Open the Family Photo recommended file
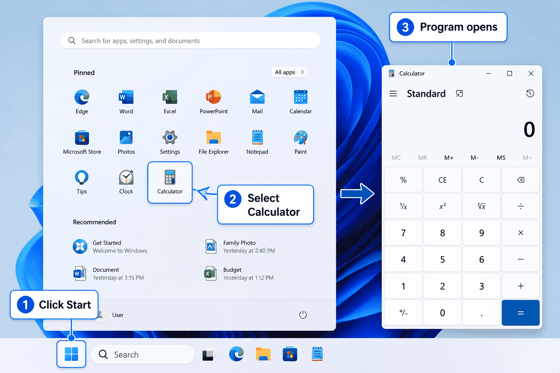Viewport: 560px width, 373px height. [x=241, y=247]
